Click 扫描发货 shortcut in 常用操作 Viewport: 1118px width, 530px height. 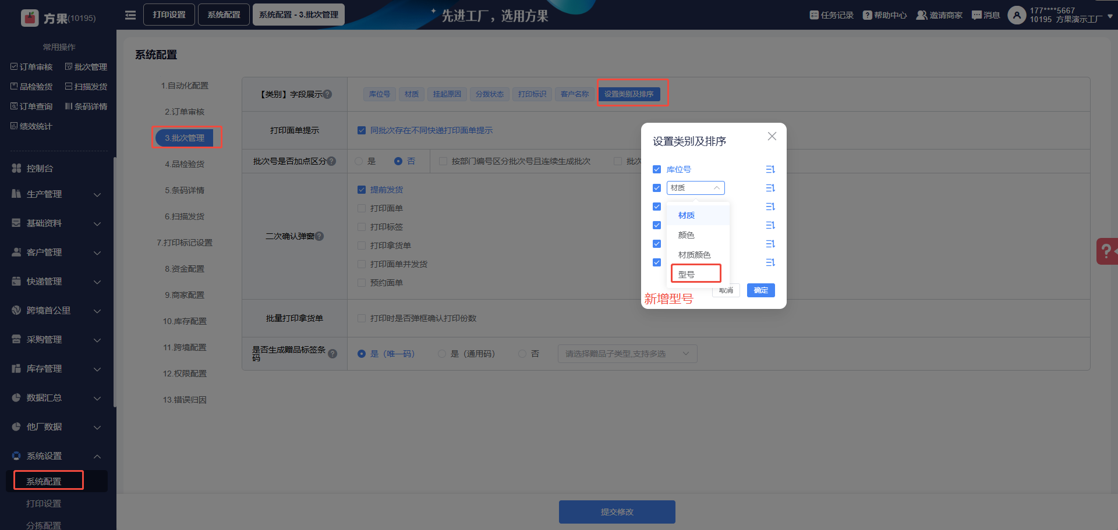86,87
